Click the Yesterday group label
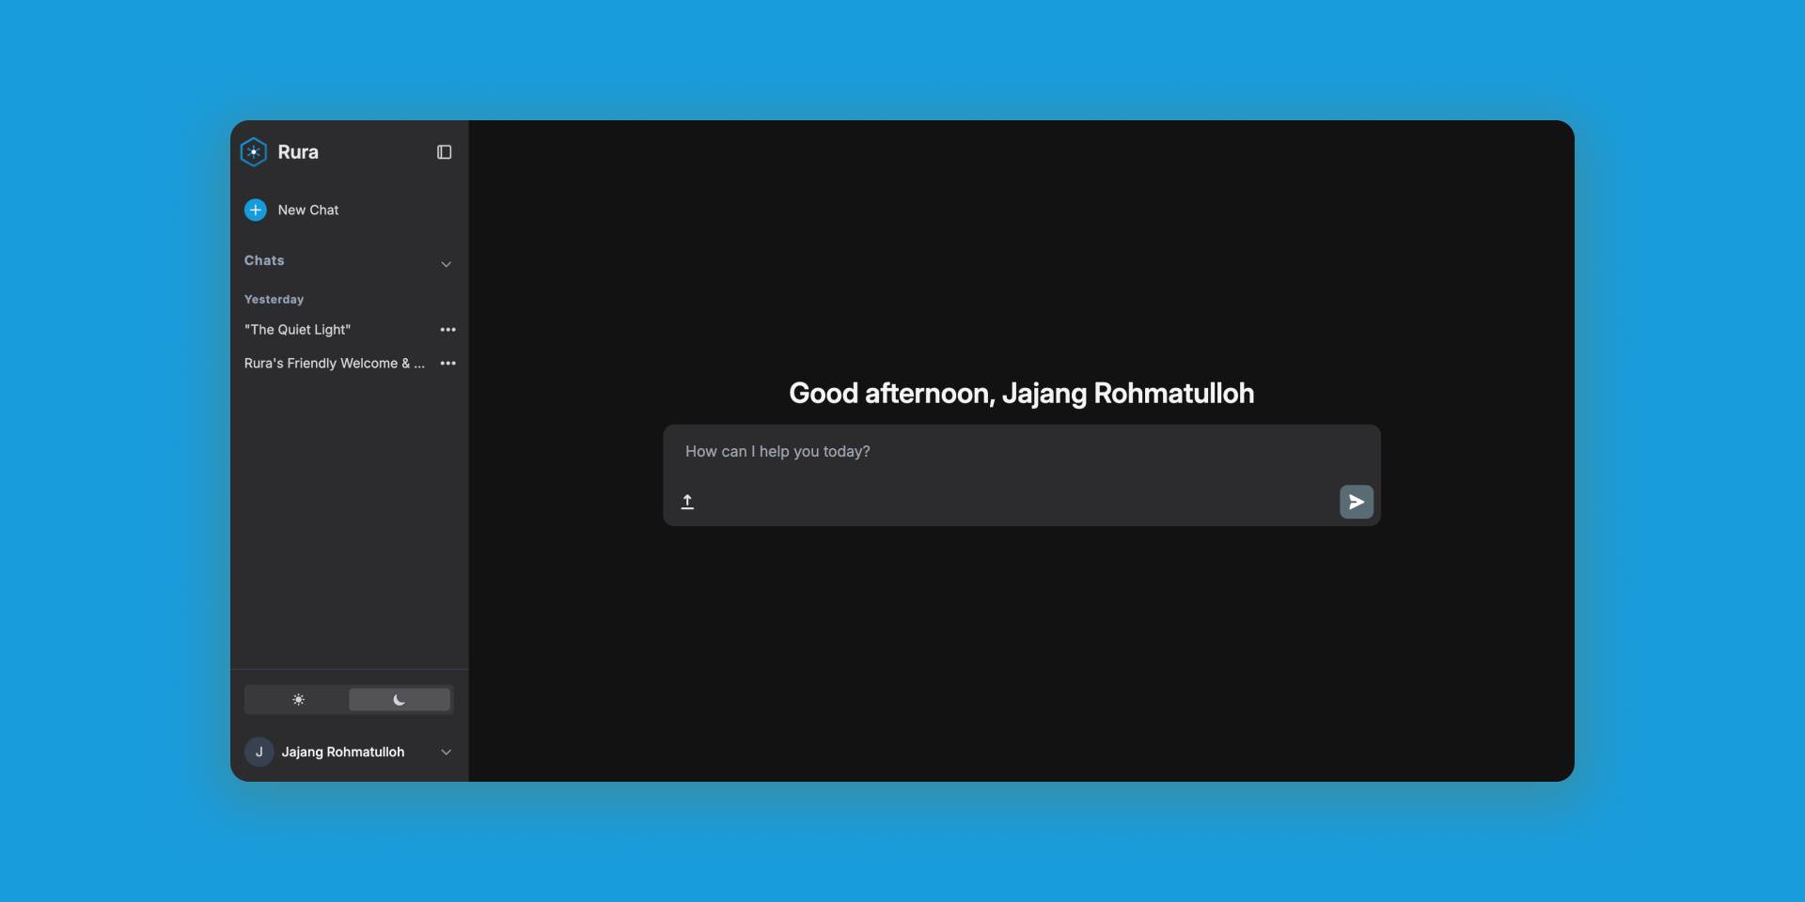Screen dimensions: 1805x902 click(x=274, y=300)
